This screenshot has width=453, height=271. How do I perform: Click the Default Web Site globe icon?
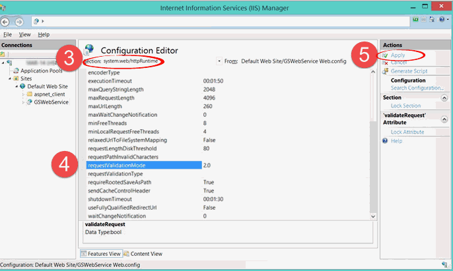pyautogui.click(x=22, y=86)
